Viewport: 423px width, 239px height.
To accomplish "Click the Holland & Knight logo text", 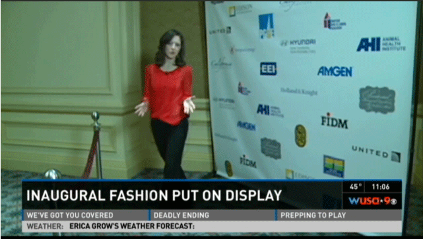I will [x=299, y=92].
